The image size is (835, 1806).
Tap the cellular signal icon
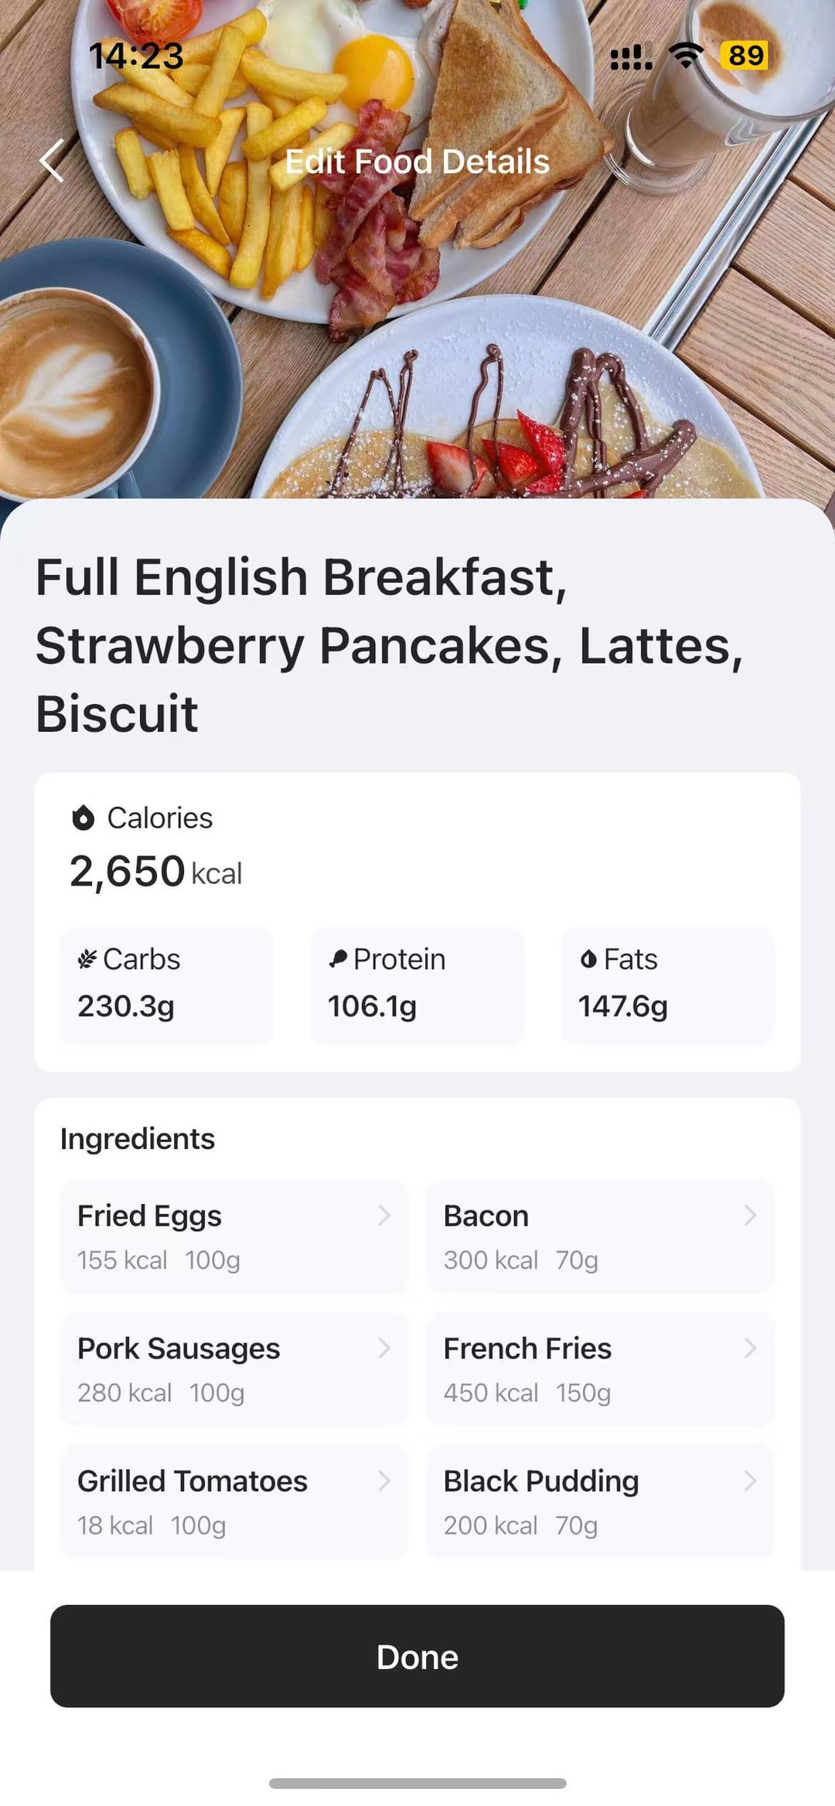click(631, 56)
